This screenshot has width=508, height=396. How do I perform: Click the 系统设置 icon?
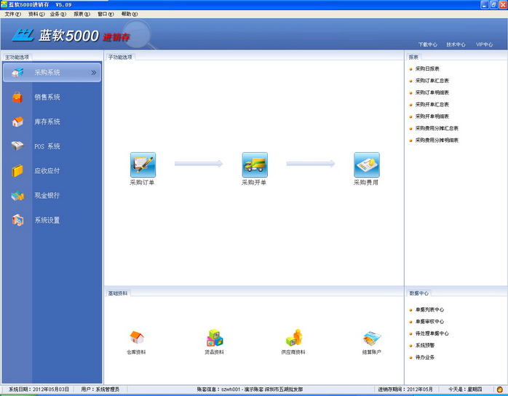click(17, 220)
